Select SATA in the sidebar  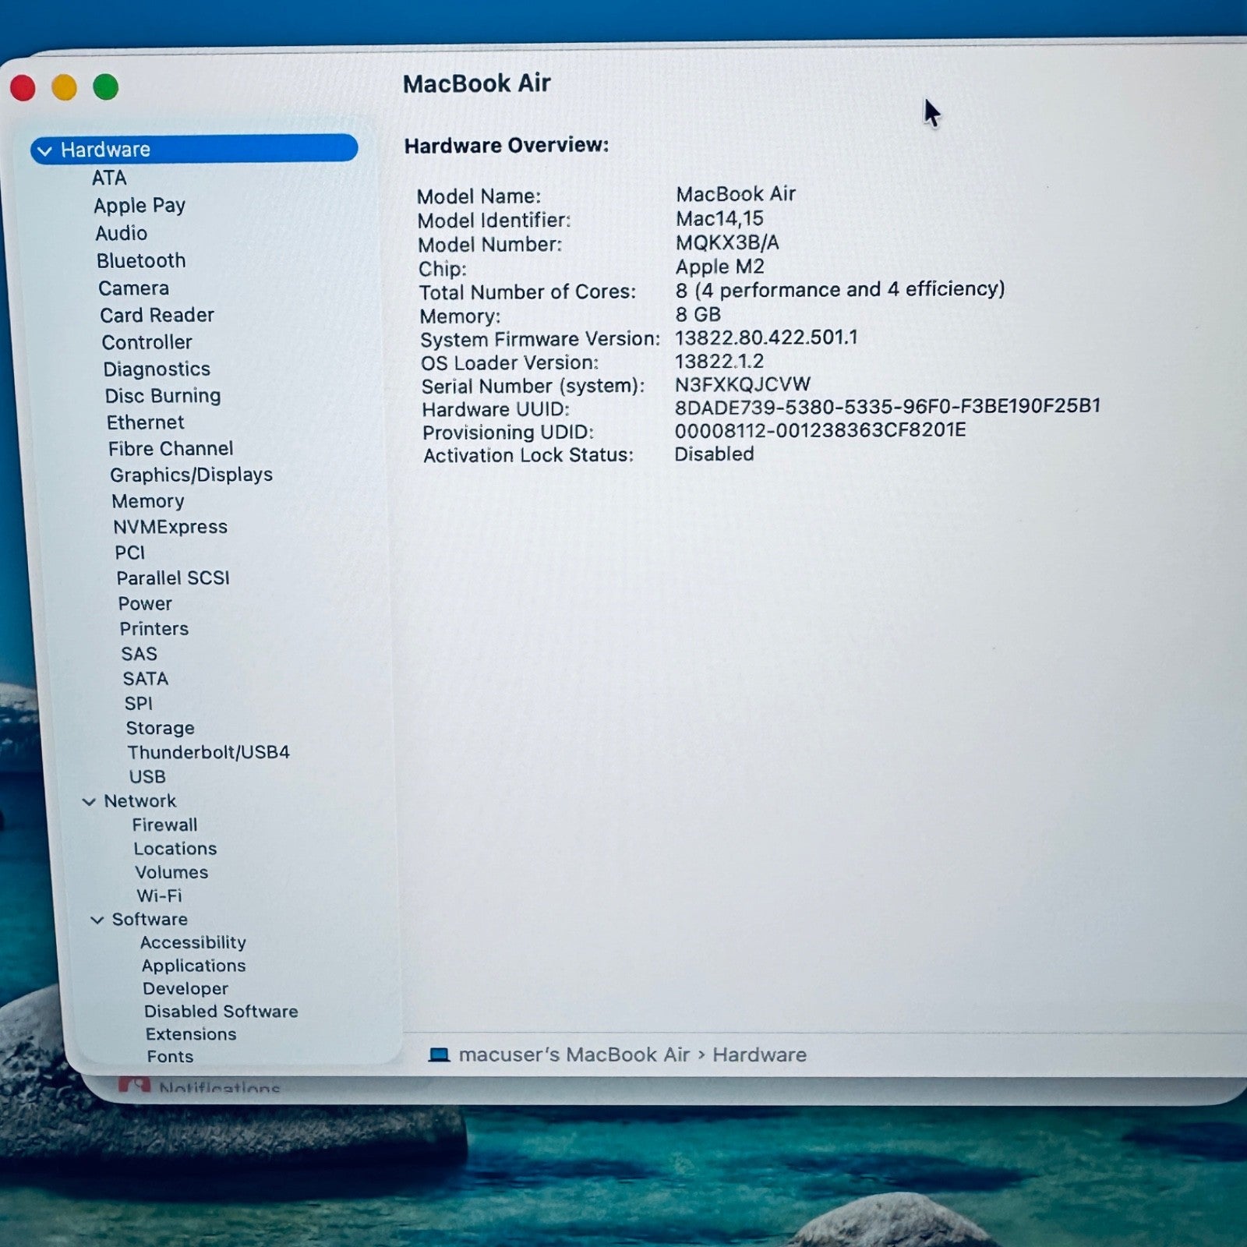(x=145, y=678)
